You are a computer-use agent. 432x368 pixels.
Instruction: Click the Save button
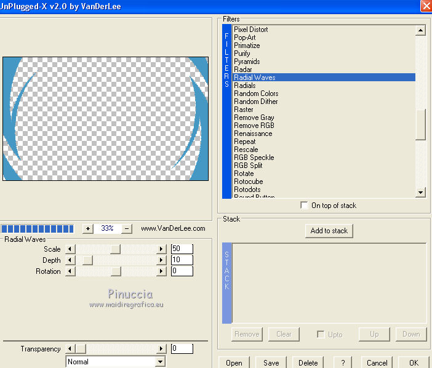point(271,362)
